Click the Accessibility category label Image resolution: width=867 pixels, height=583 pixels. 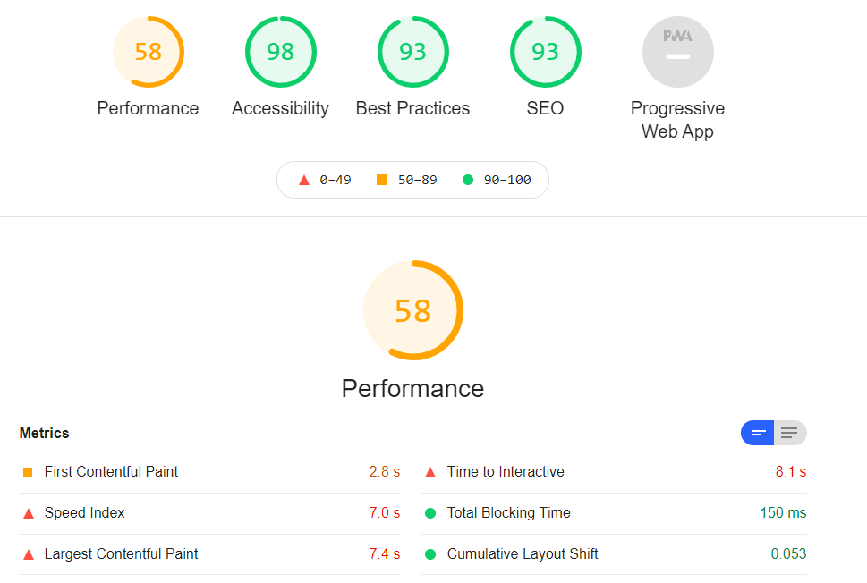pyautogui.click(x=280, y=108)
